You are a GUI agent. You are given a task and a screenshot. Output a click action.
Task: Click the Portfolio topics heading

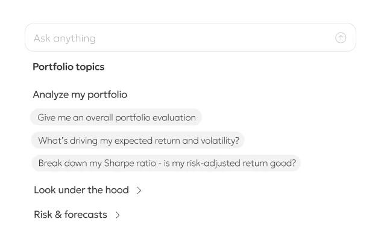(x=68, y=67)
